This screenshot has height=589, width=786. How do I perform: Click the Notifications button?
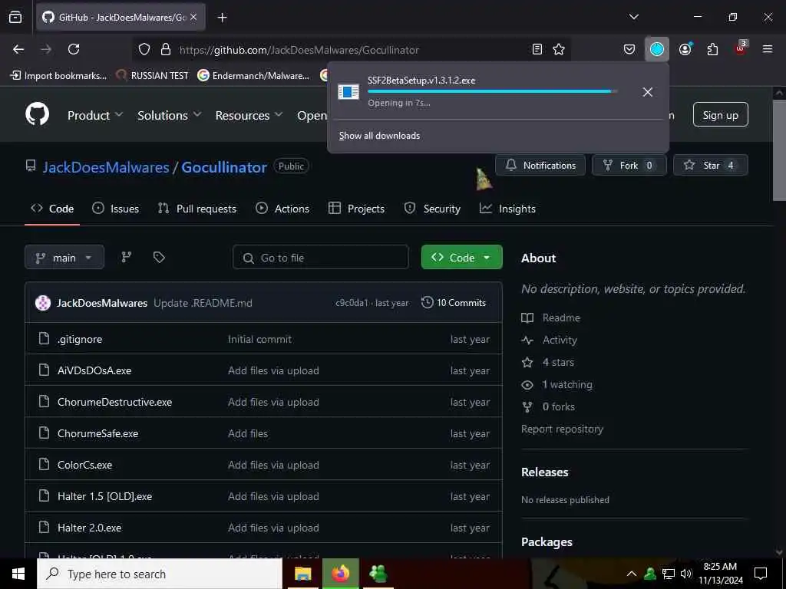pos(540,166)
